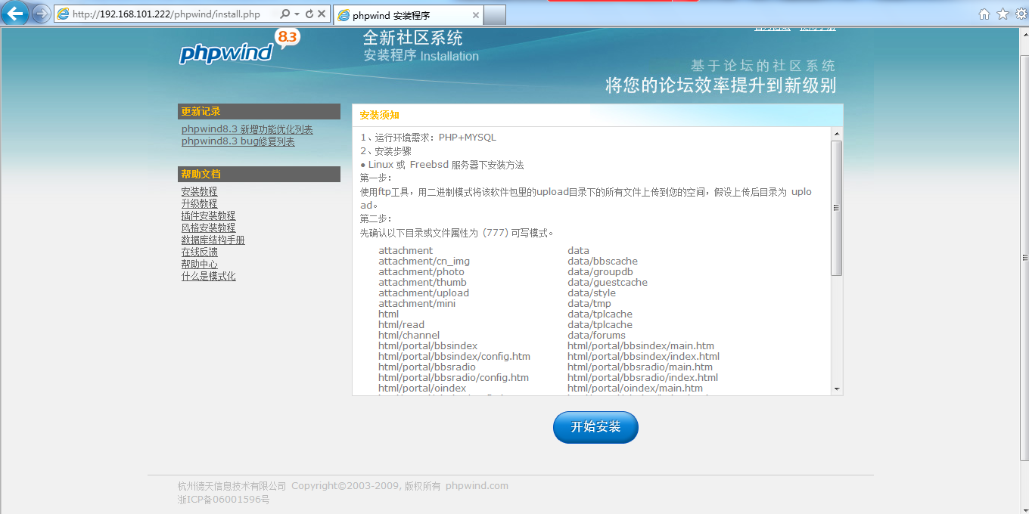Open the address bar dropdown arrow
This screenshot has height=514, width=1029.
pyautogui.click(x=297, y=14)
